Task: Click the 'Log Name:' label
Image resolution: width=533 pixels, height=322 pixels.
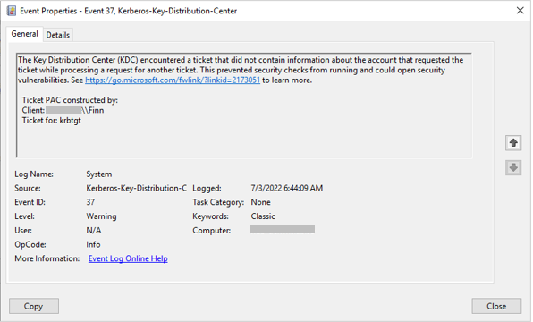Action: (x=34, y=174)
